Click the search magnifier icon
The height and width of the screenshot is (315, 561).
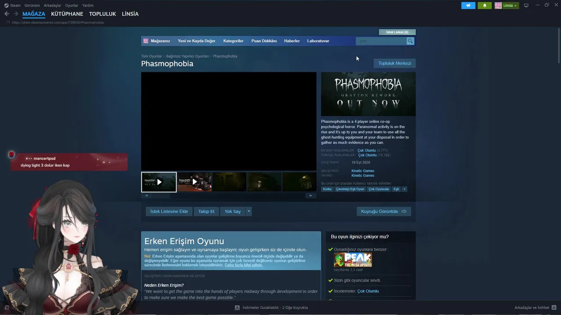click(410, 41)
